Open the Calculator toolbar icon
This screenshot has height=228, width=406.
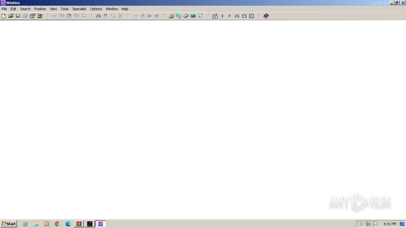(193, 16)
